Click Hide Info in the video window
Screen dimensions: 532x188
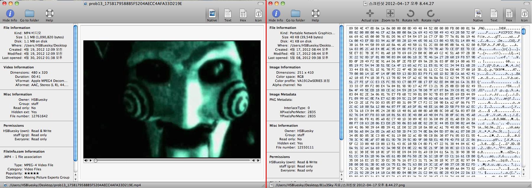[10, 15]
